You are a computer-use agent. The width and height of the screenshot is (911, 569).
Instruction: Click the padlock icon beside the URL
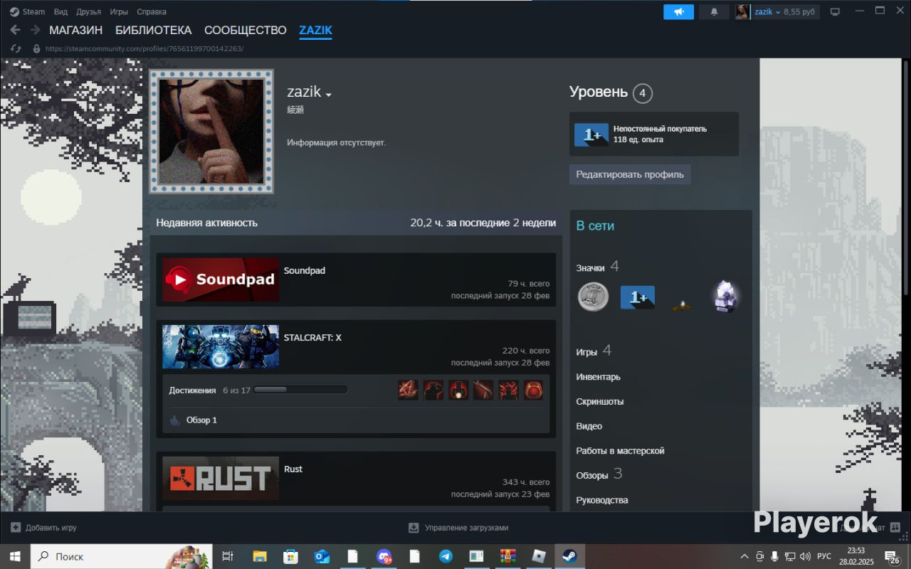point(37,48)
